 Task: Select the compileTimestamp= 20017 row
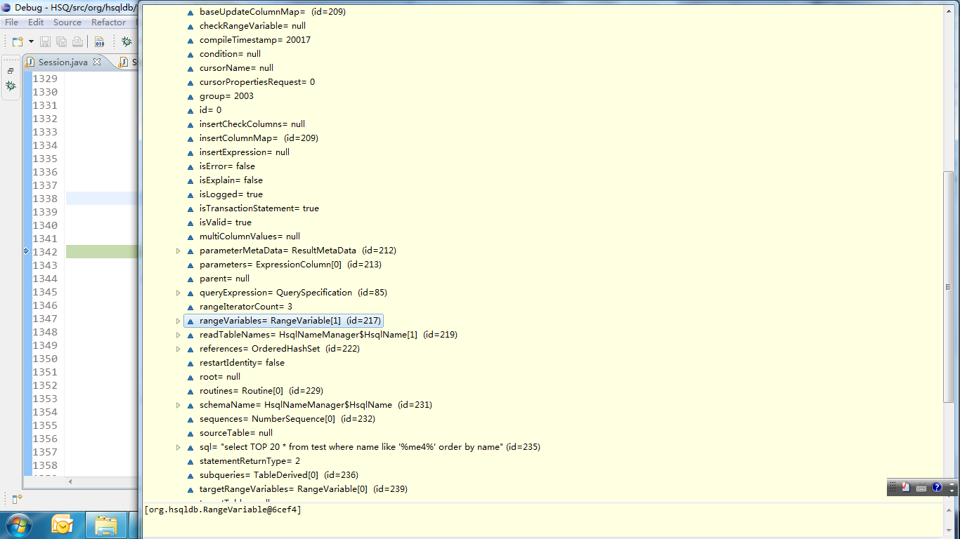[x=248, y=40]
